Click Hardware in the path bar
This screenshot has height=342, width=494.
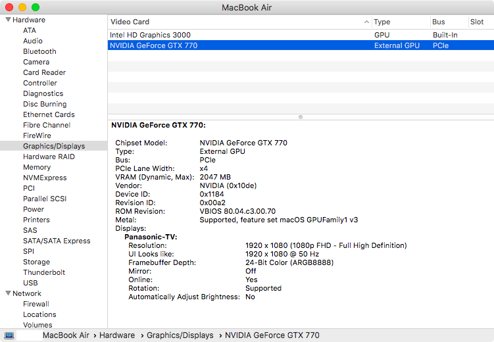(117, 335)
